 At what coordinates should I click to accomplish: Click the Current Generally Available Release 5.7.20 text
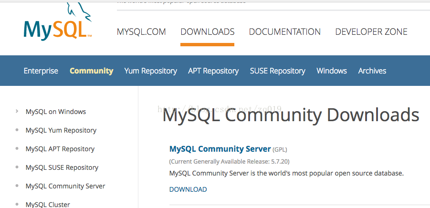pos(229,162)
